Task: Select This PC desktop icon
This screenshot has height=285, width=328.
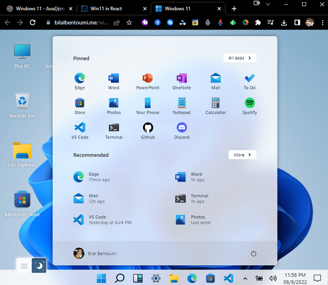Action: click(x=22, y=56)
